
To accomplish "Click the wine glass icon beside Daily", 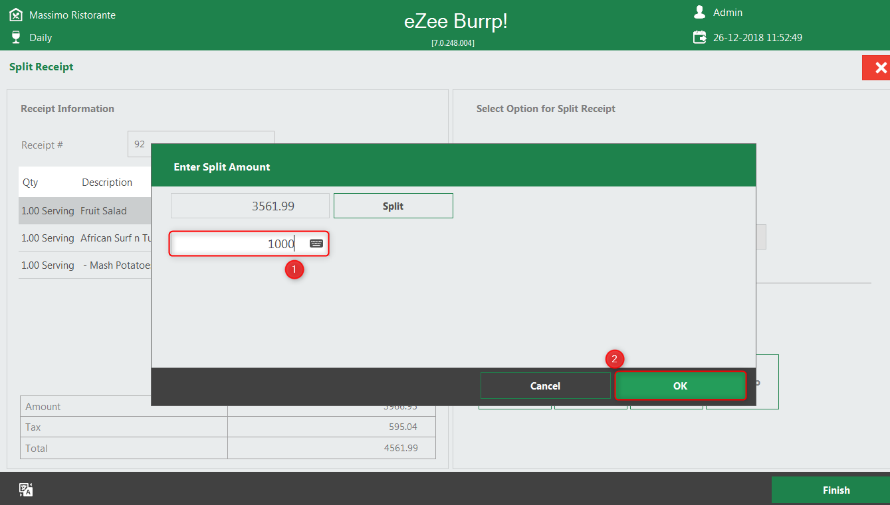I will [16, 37].
